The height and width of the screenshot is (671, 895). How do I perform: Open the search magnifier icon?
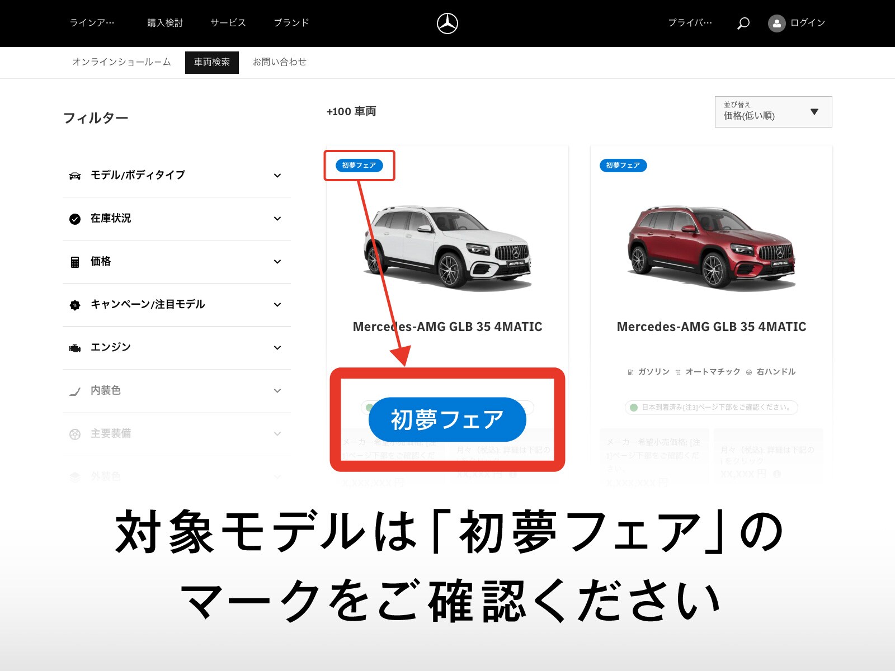pos(744,23)
